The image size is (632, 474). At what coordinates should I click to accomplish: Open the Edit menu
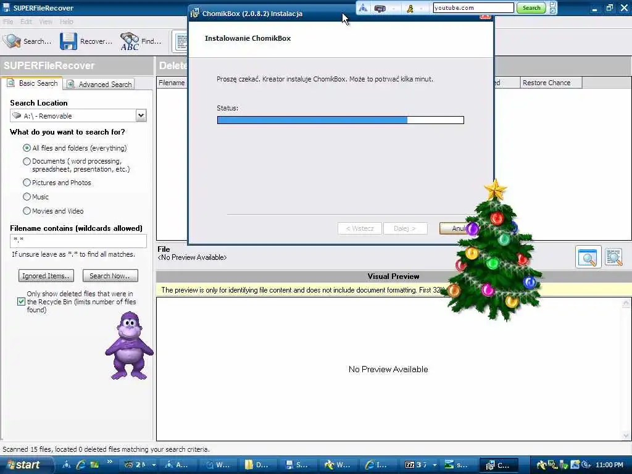[x=26, y=22]
